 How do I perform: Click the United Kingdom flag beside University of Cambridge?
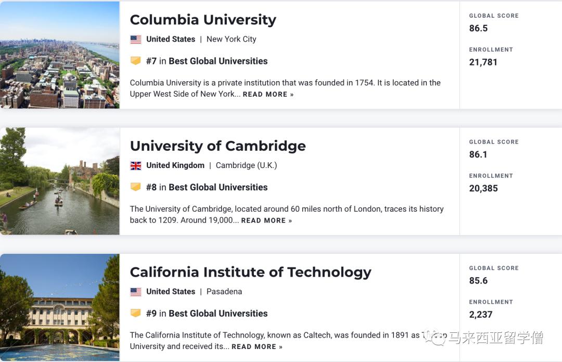136,165
